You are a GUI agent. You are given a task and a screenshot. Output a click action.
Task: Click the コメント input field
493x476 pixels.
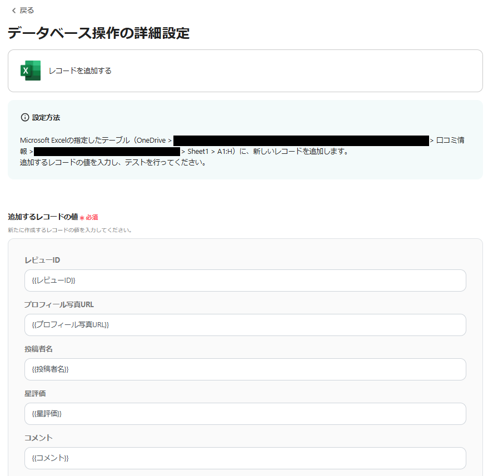point(245,458)
